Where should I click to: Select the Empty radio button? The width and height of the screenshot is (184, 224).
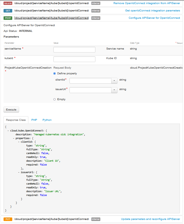pyautogui.click(x=54, y=99)
